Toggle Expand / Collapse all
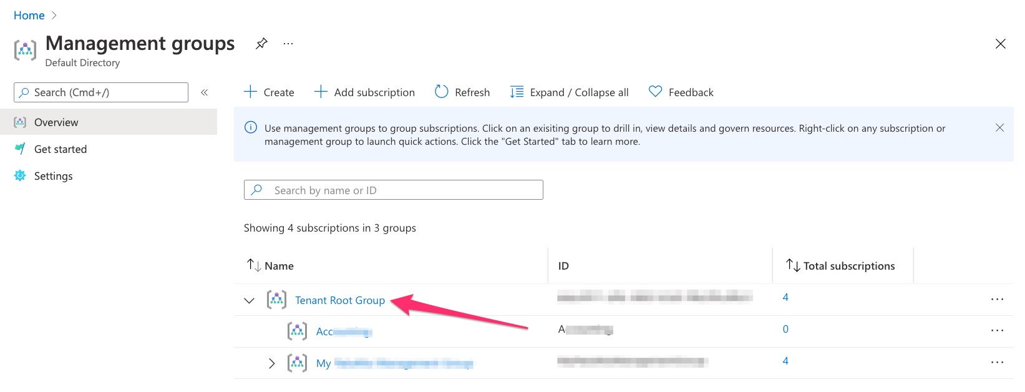Image resolution: width=1025 pixels, height=392 pixels. pyautogui.click(x=569, y=92)
